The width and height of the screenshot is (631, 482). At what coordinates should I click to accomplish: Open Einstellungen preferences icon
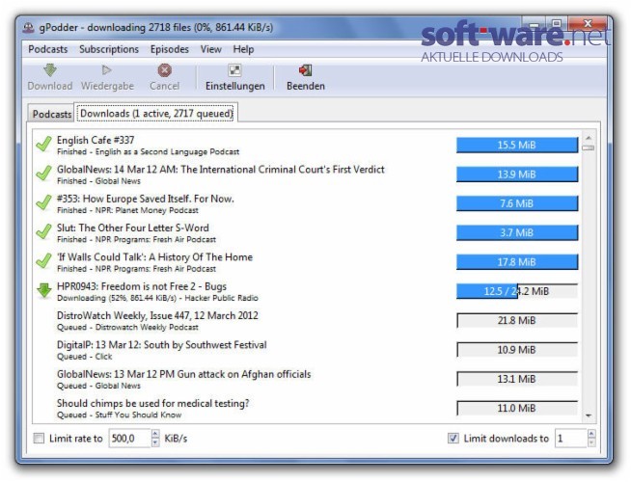pos(234,70)
